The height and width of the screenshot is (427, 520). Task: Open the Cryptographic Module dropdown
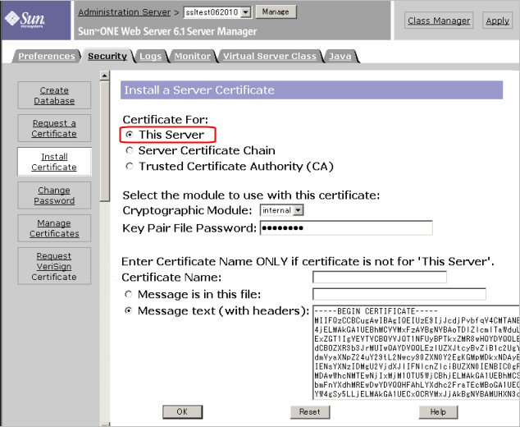(x=281, y=210)
